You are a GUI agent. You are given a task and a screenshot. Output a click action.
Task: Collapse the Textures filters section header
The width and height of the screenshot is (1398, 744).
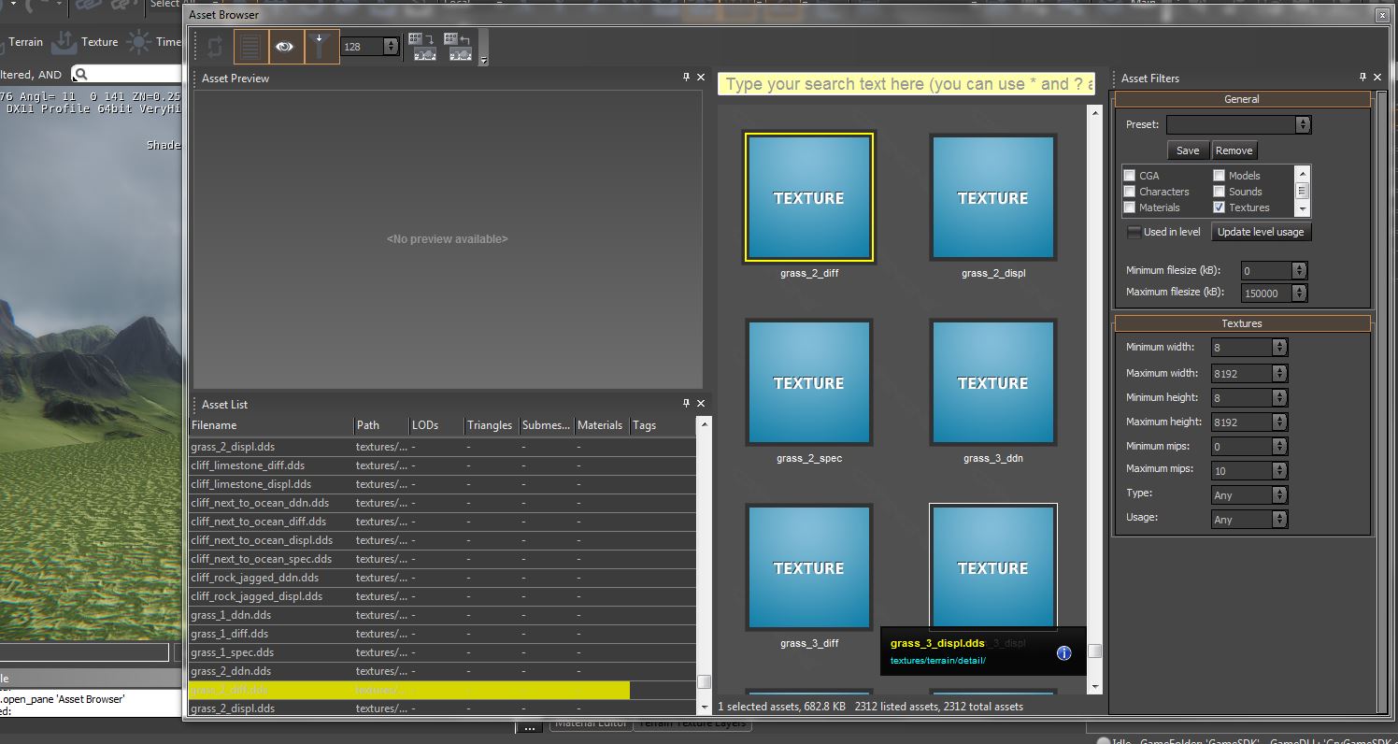1242,323
